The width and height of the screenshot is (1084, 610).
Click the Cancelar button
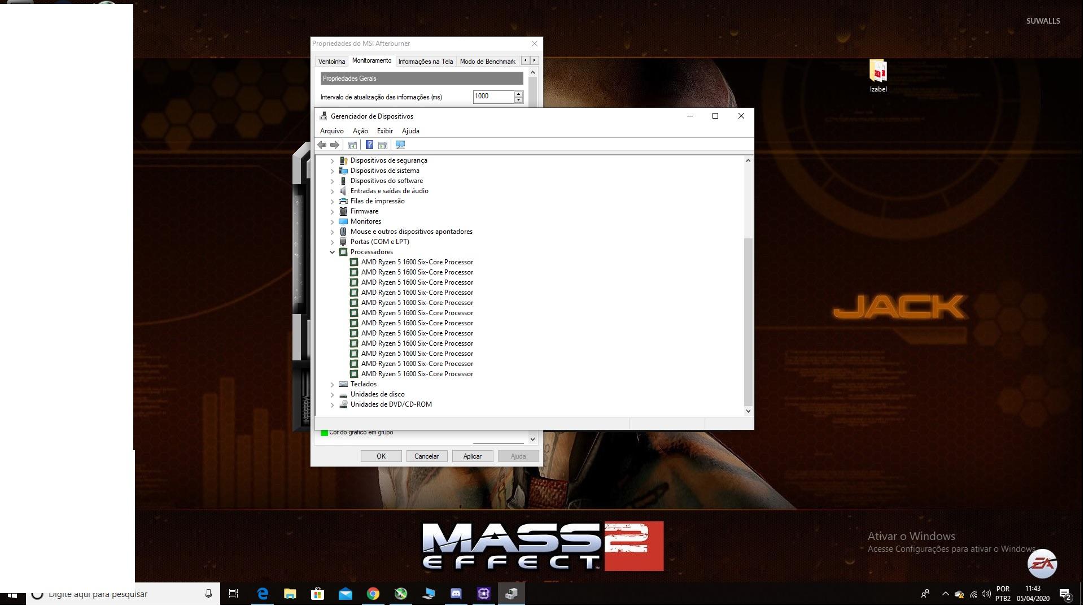pos(427,456)
